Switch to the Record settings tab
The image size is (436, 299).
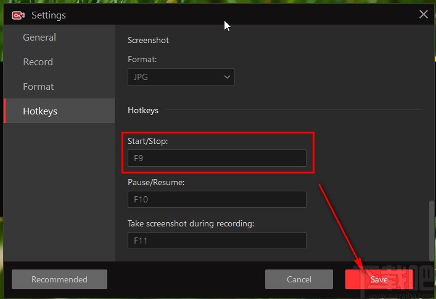(38, 62)
